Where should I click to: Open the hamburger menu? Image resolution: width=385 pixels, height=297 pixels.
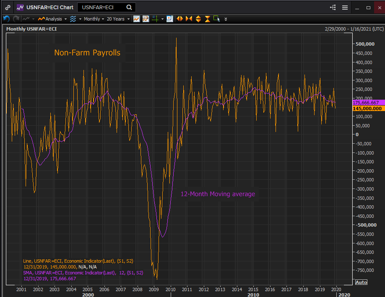tap(345, 8)
